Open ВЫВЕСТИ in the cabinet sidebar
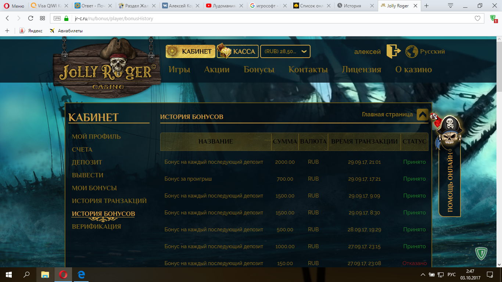 (x=87, y=175)
